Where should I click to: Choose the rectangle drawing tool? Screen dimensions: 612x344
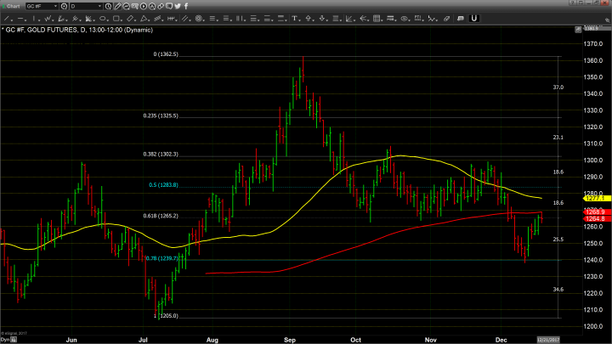(x=116, y=19)
